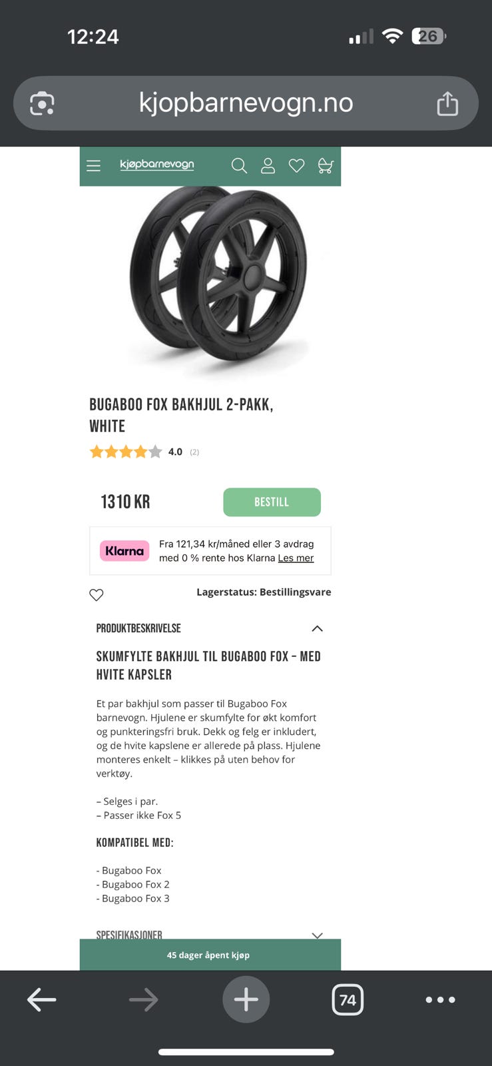492x1066 pixels.
Task: Expand the Spesifikasjoner section
Action: (210, 935)
